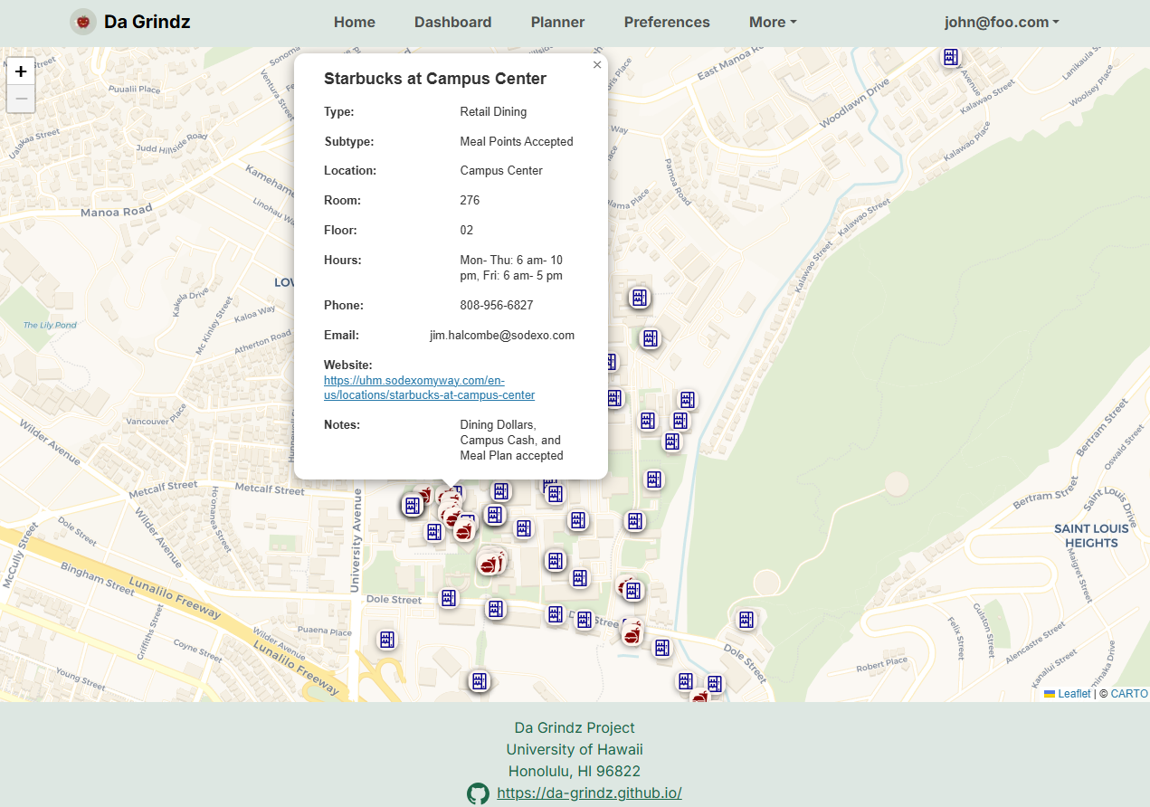Click the Da Grindz apple logo
1150x807 pixels.
point(82,22)
